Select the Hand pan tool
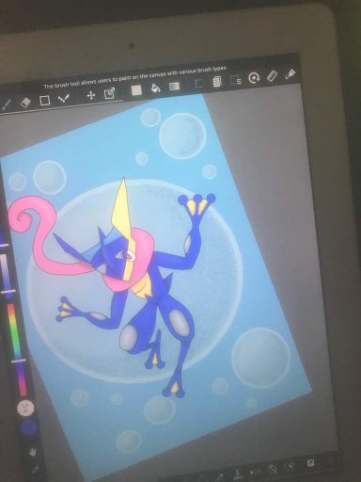Image resolution: width=361 pixels, height=482 pixels. click(x=32, y=452)
